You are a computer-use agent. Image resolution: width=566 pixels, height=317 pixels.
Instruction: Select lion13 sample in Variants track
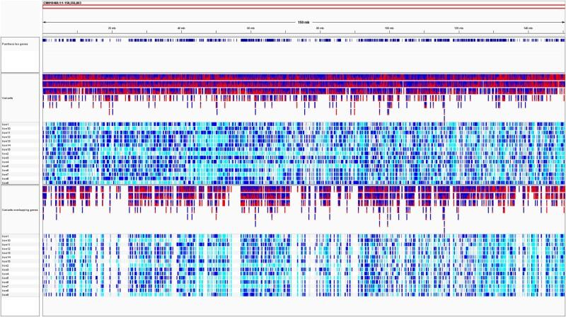point(6,141)
